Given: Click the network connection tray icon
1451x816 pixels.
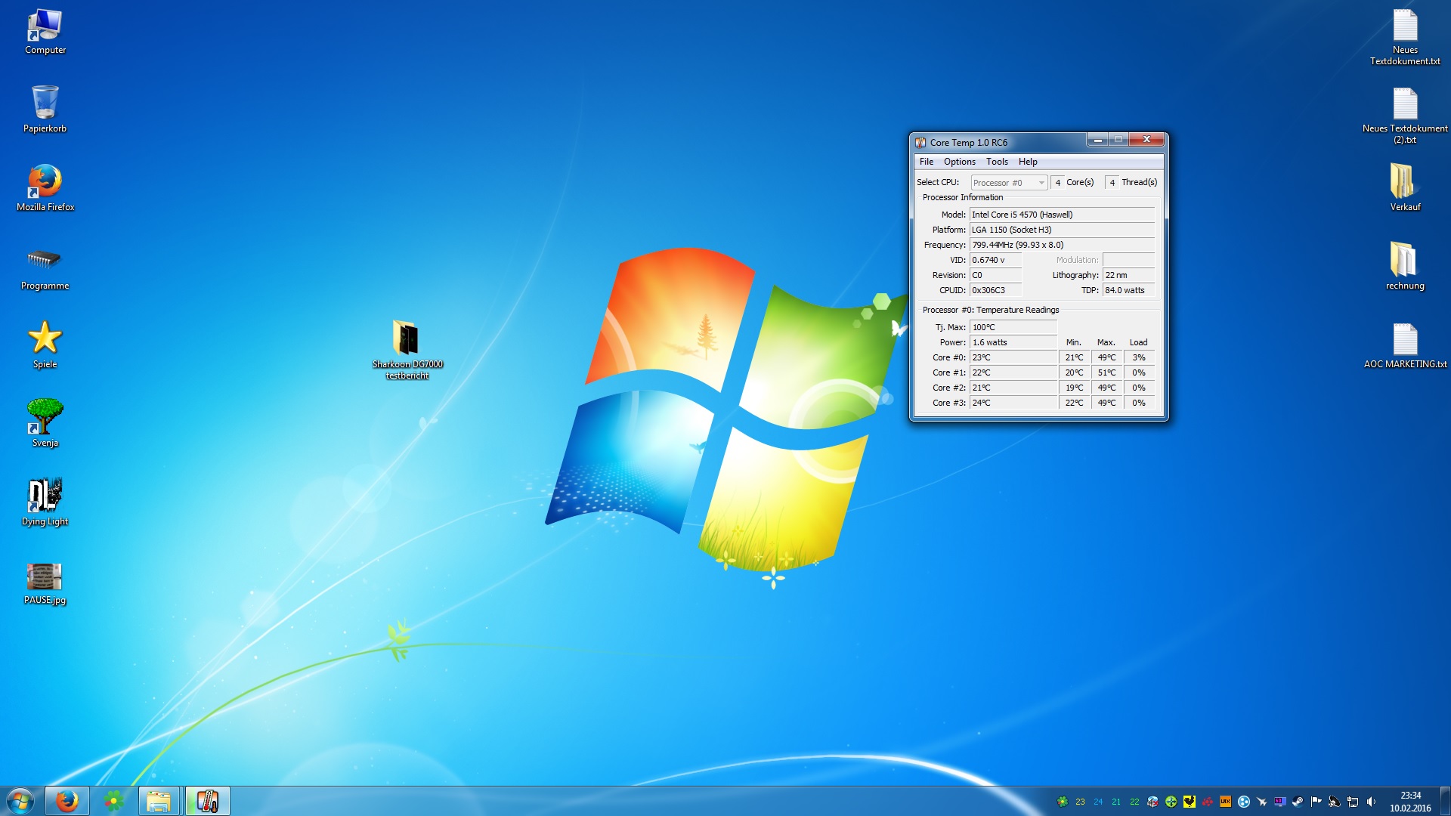Looking at the screenshot, I should (1352, 802).
